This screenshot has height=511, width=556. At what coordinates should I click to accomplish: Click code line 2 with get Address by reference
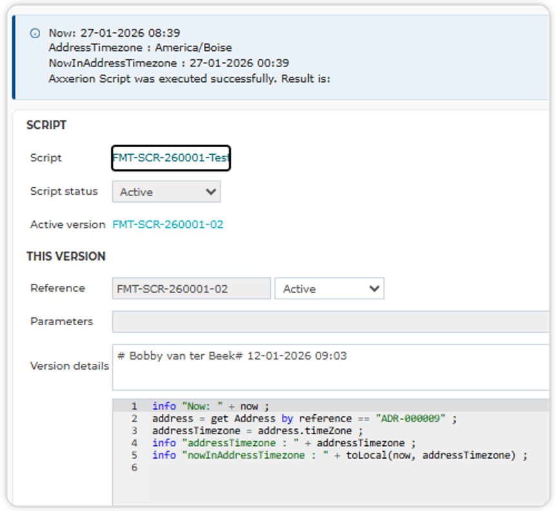pyautogui.click(x=304, y=419)
